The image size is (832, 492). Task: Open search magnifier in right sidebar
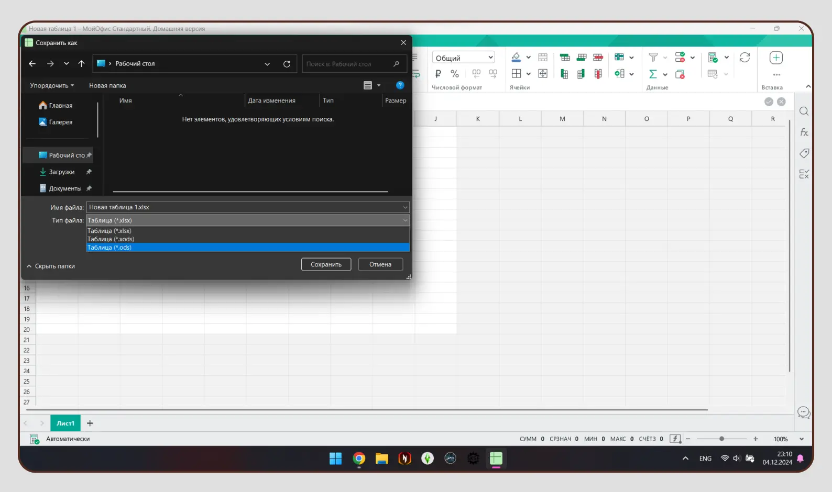[x=804, y=111]
